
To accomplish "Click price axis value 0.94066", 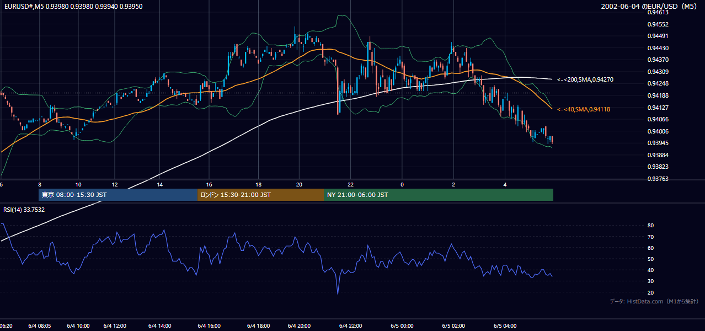I will coord(658,119).
